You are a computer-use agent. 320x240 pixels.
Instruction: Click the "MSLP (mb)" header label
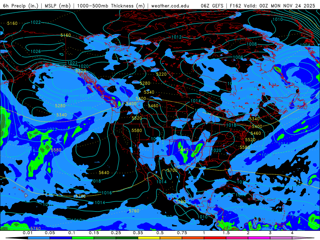pos(58,6)
